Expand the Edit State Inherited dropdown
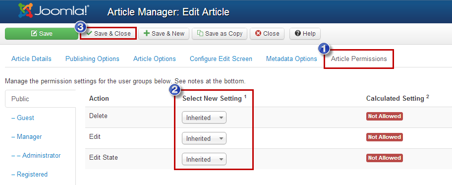This screenshot has height=185, width=452. coord(204,159)
